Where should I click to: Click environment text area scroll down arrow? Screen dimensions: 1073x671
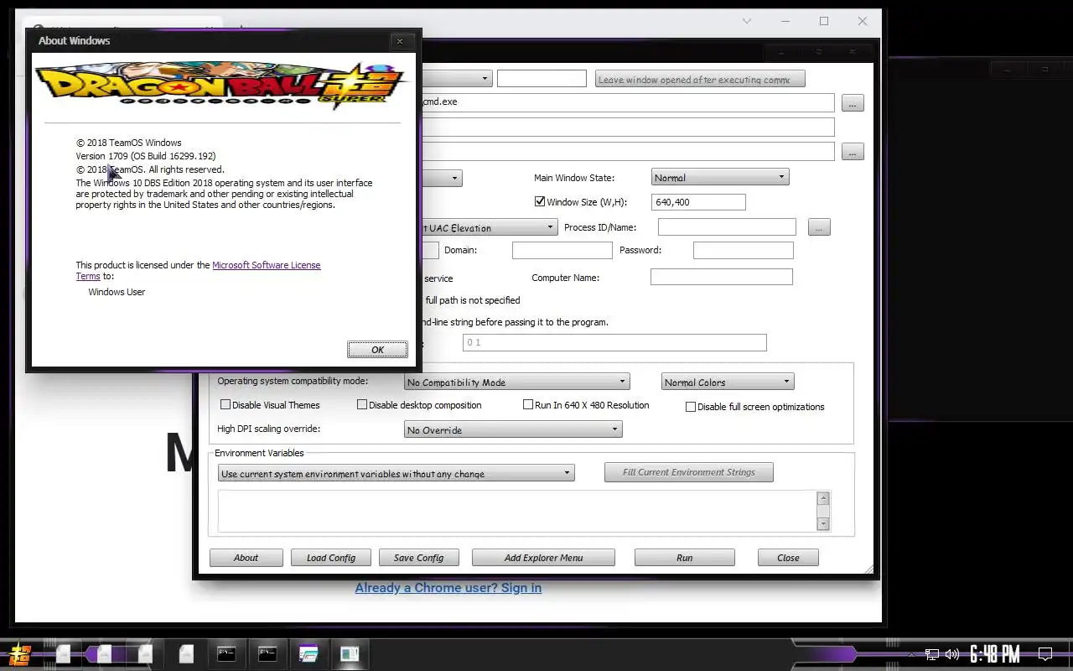[823, 523]
